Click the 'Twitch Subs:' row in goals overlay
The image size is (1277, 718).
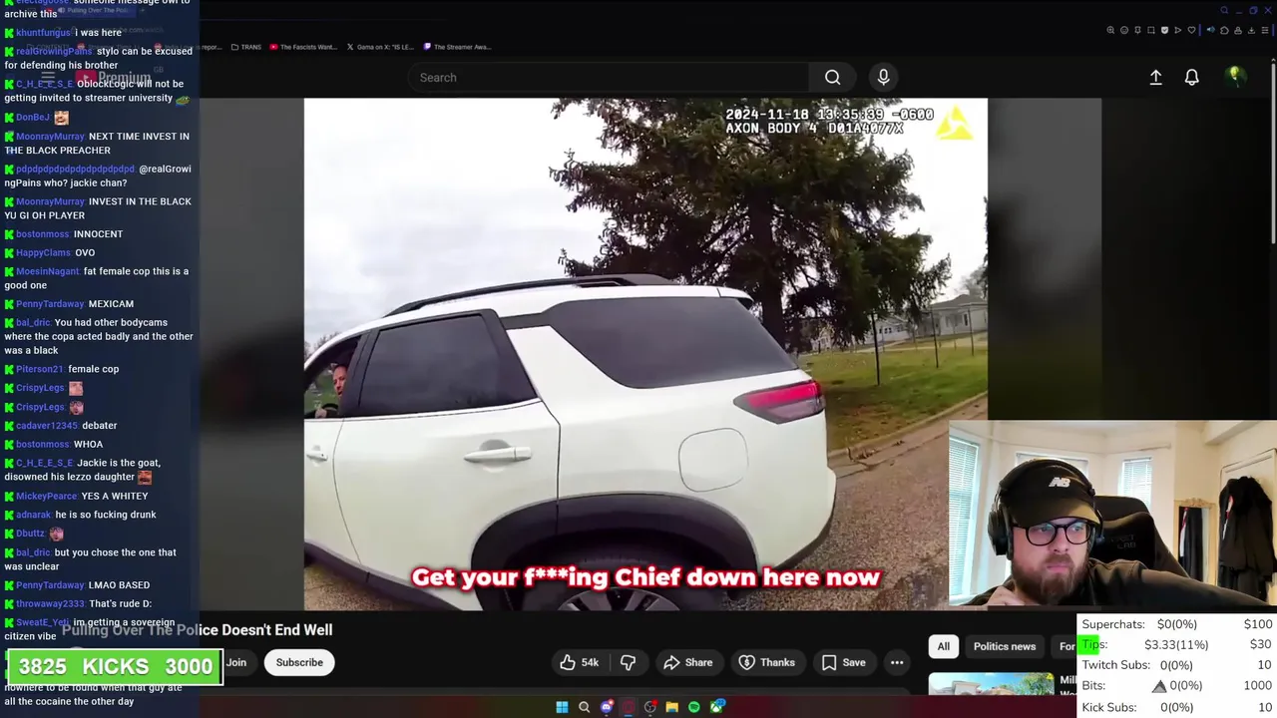tap(1176, 665)
